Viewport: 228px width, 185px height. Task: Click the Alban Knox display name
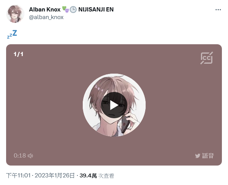pos(45,10)
